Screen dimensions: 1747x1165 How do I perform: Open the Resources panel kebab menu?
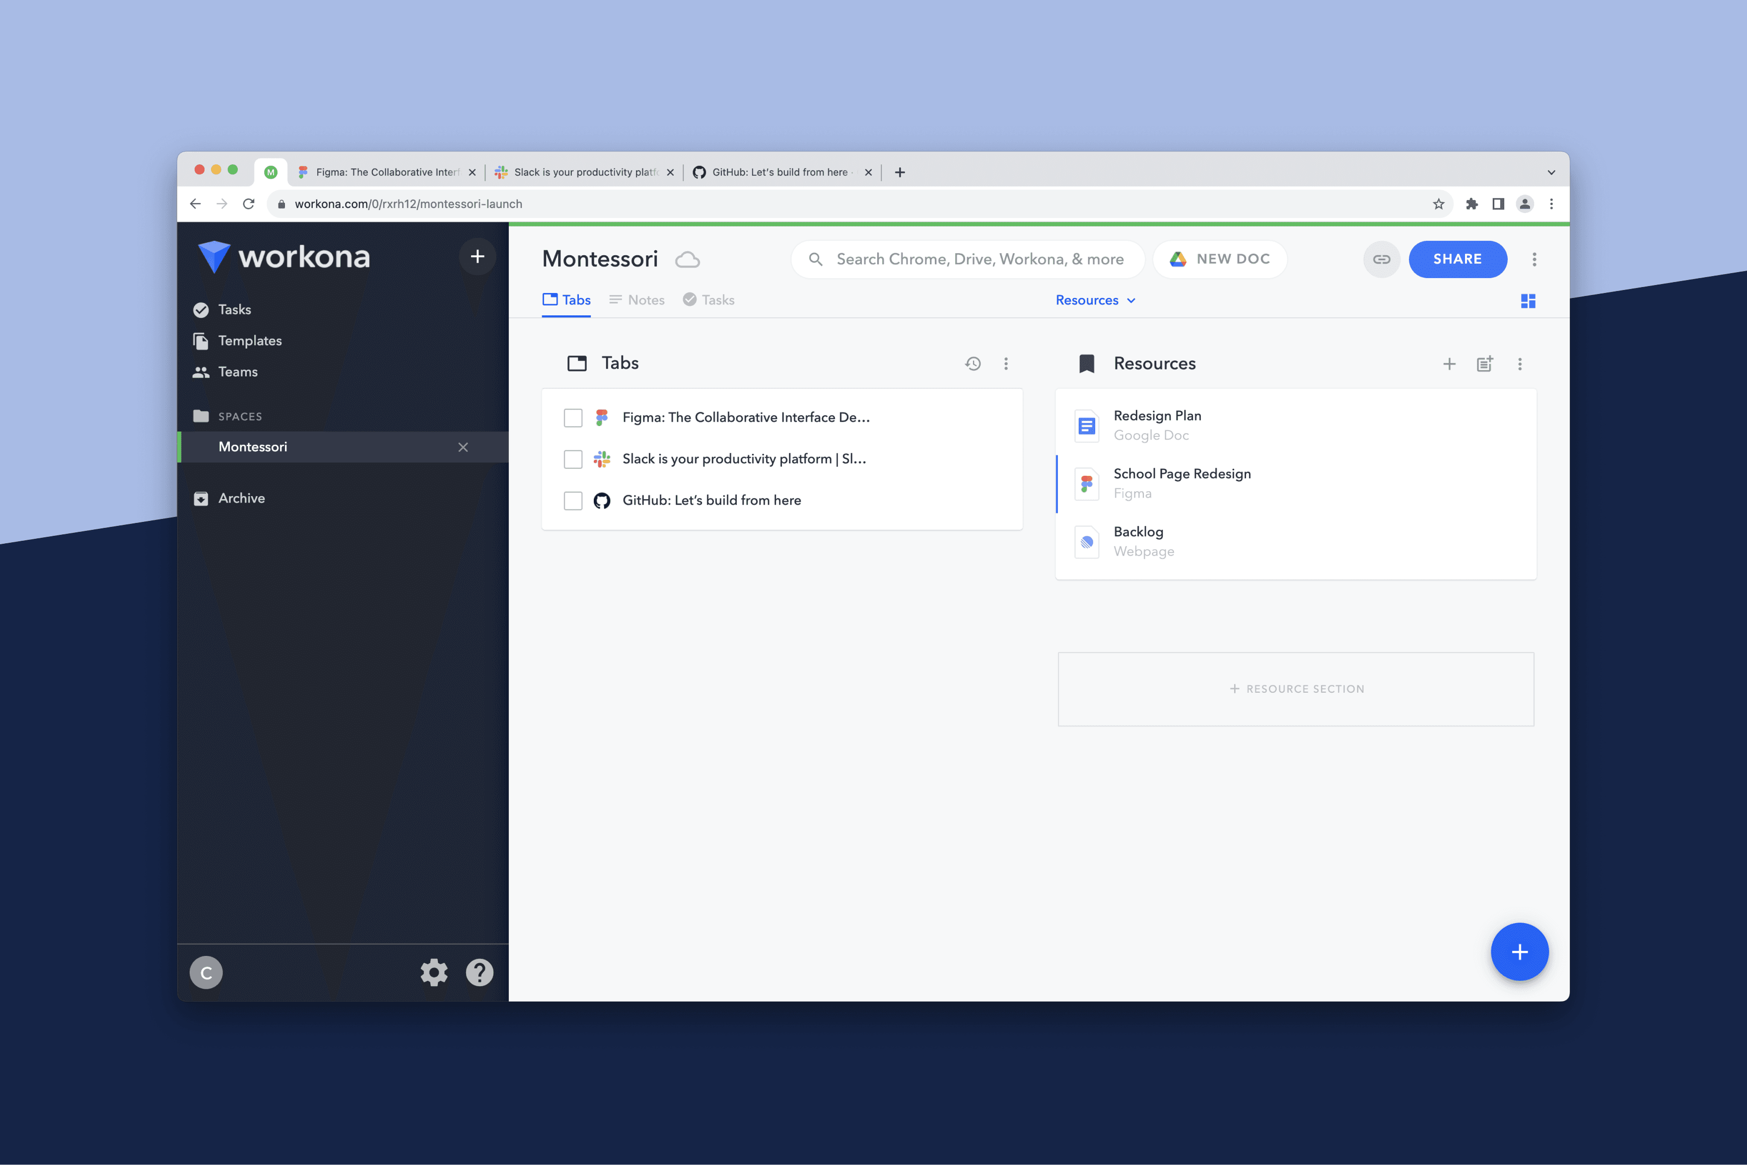point(1520,364)
